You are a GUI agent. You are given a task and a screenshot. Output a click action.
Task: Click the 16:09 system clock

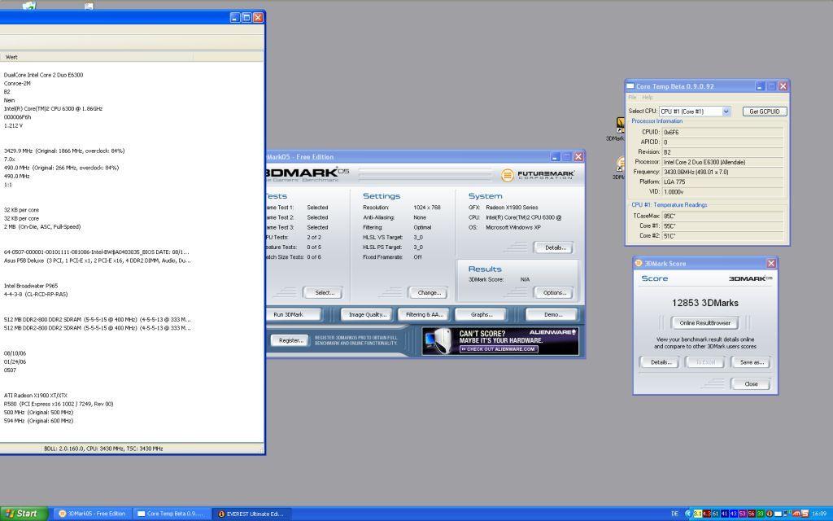819,514
